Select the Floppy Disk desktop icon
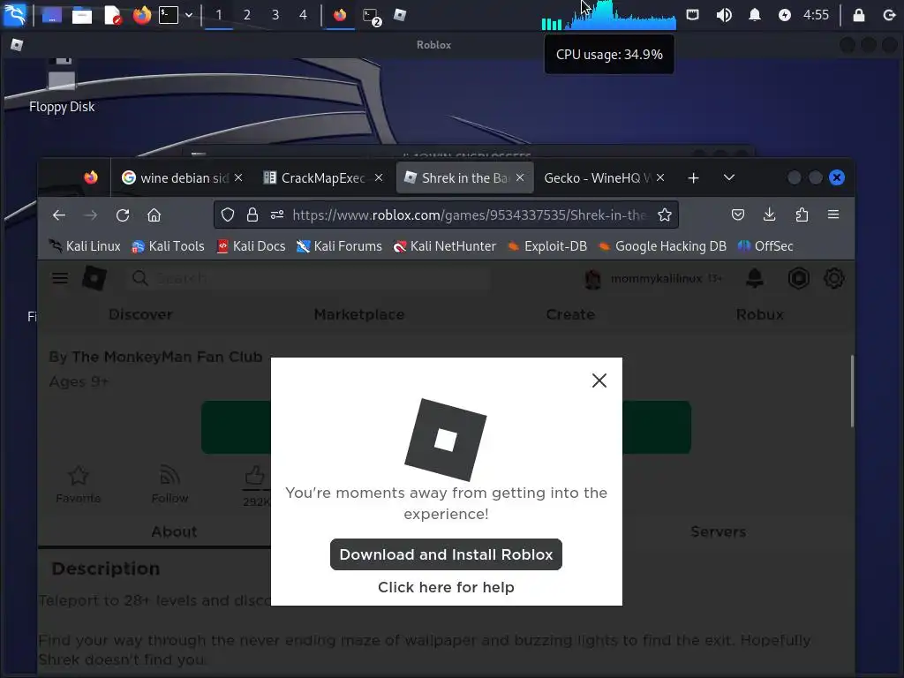The width and height of the screenshot is (904, 678). (62, 85)
